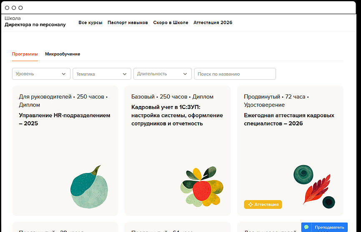Screen dimensions: 361x232
Task: Click the yellow Аттестация badge
Action: click(x=263, y=205)
